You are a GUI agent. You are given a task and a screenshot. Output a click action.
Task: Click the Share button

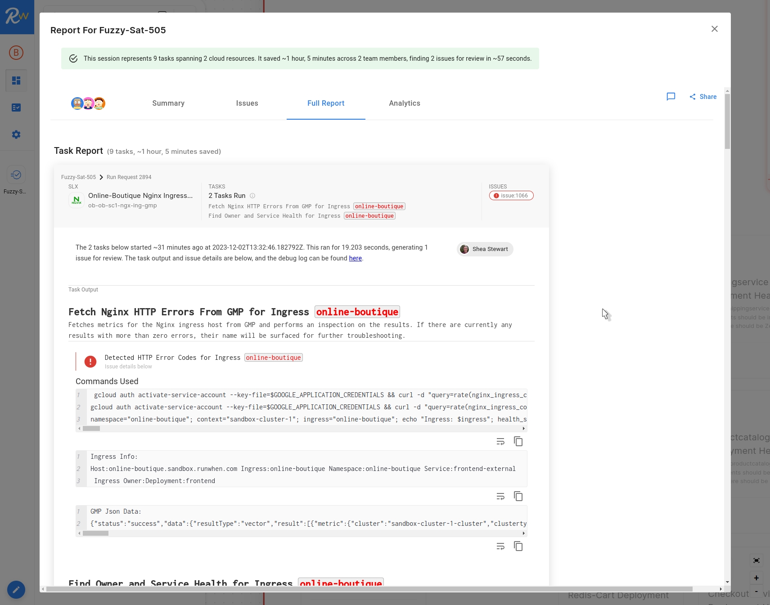pos(703,97)
